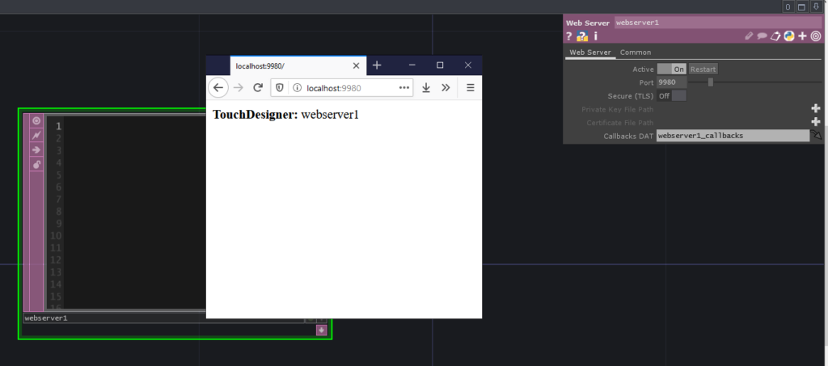Click plus icon on Private Key File Path row

(x=816, y=108)
